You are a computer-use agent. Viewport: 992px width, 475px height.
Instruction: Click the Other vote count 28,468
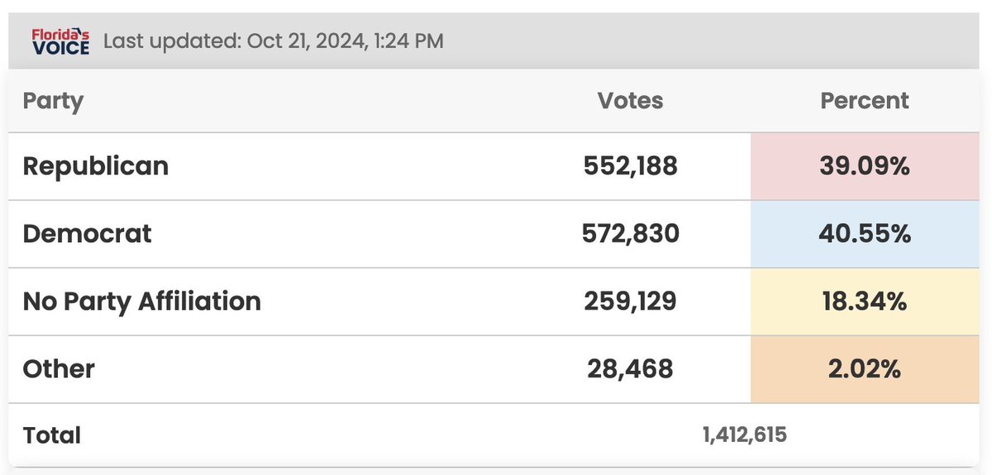coord(630,369)
